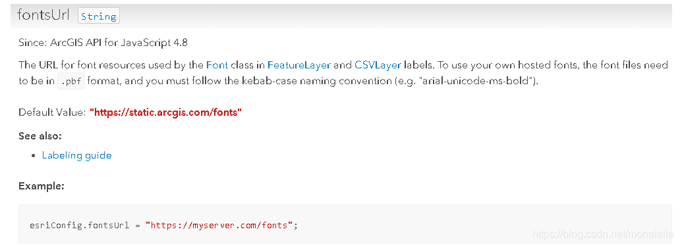Click the fontsUrl header bar background

(x=390, y=16)
